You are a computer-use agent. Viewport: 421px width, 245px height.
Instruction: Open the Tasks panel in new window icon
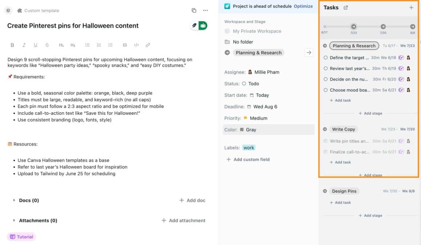pyautogui.click(x=346, y=7)
